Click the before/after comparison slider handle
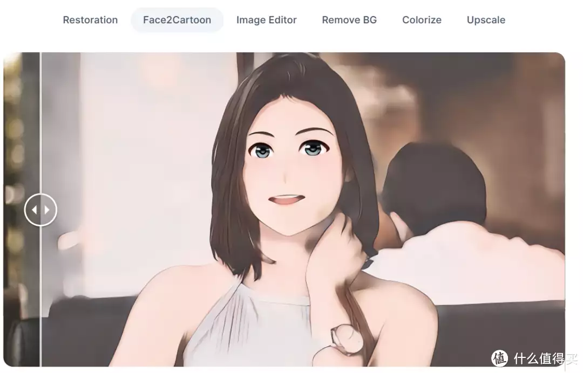Screen dimensions: 583x373 click(40, 210)
